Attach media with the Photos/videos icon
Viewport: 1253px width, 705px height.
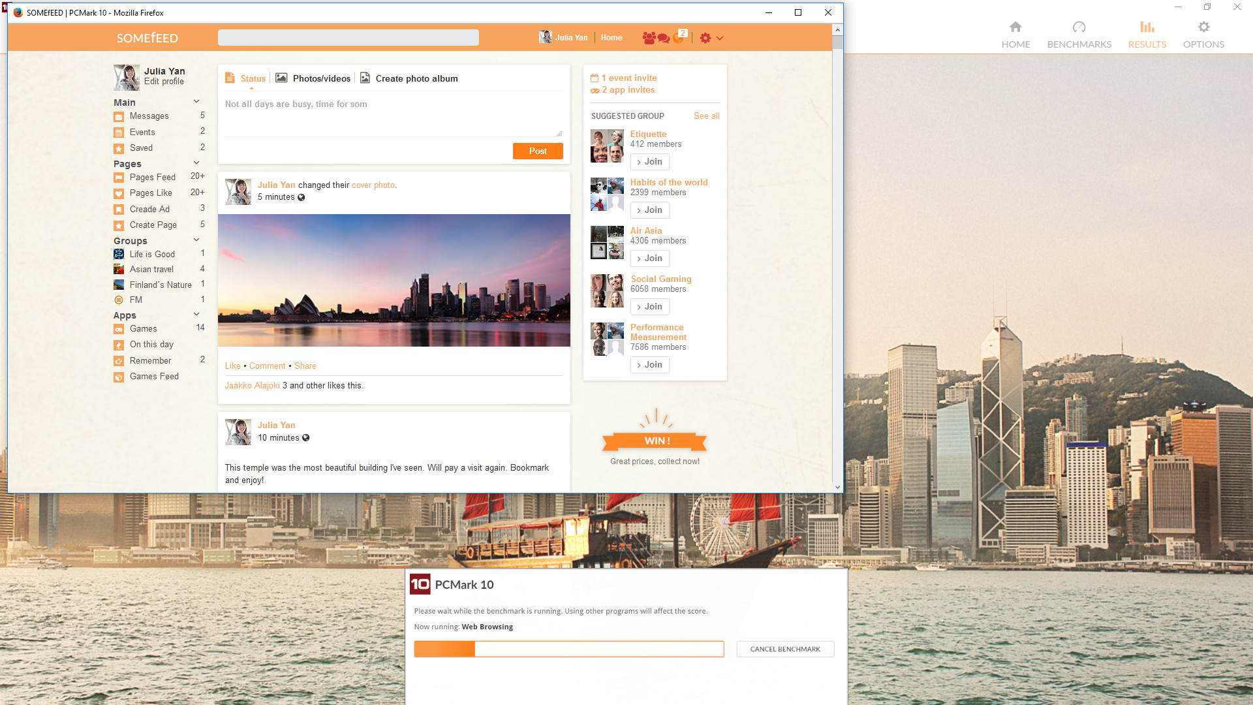[281, 78]
